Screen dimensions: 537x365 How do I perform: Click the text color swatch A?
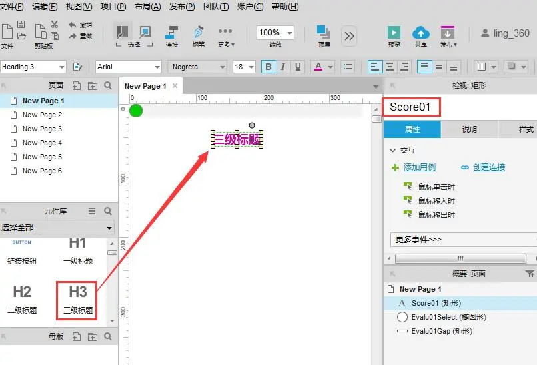point(318,67)
